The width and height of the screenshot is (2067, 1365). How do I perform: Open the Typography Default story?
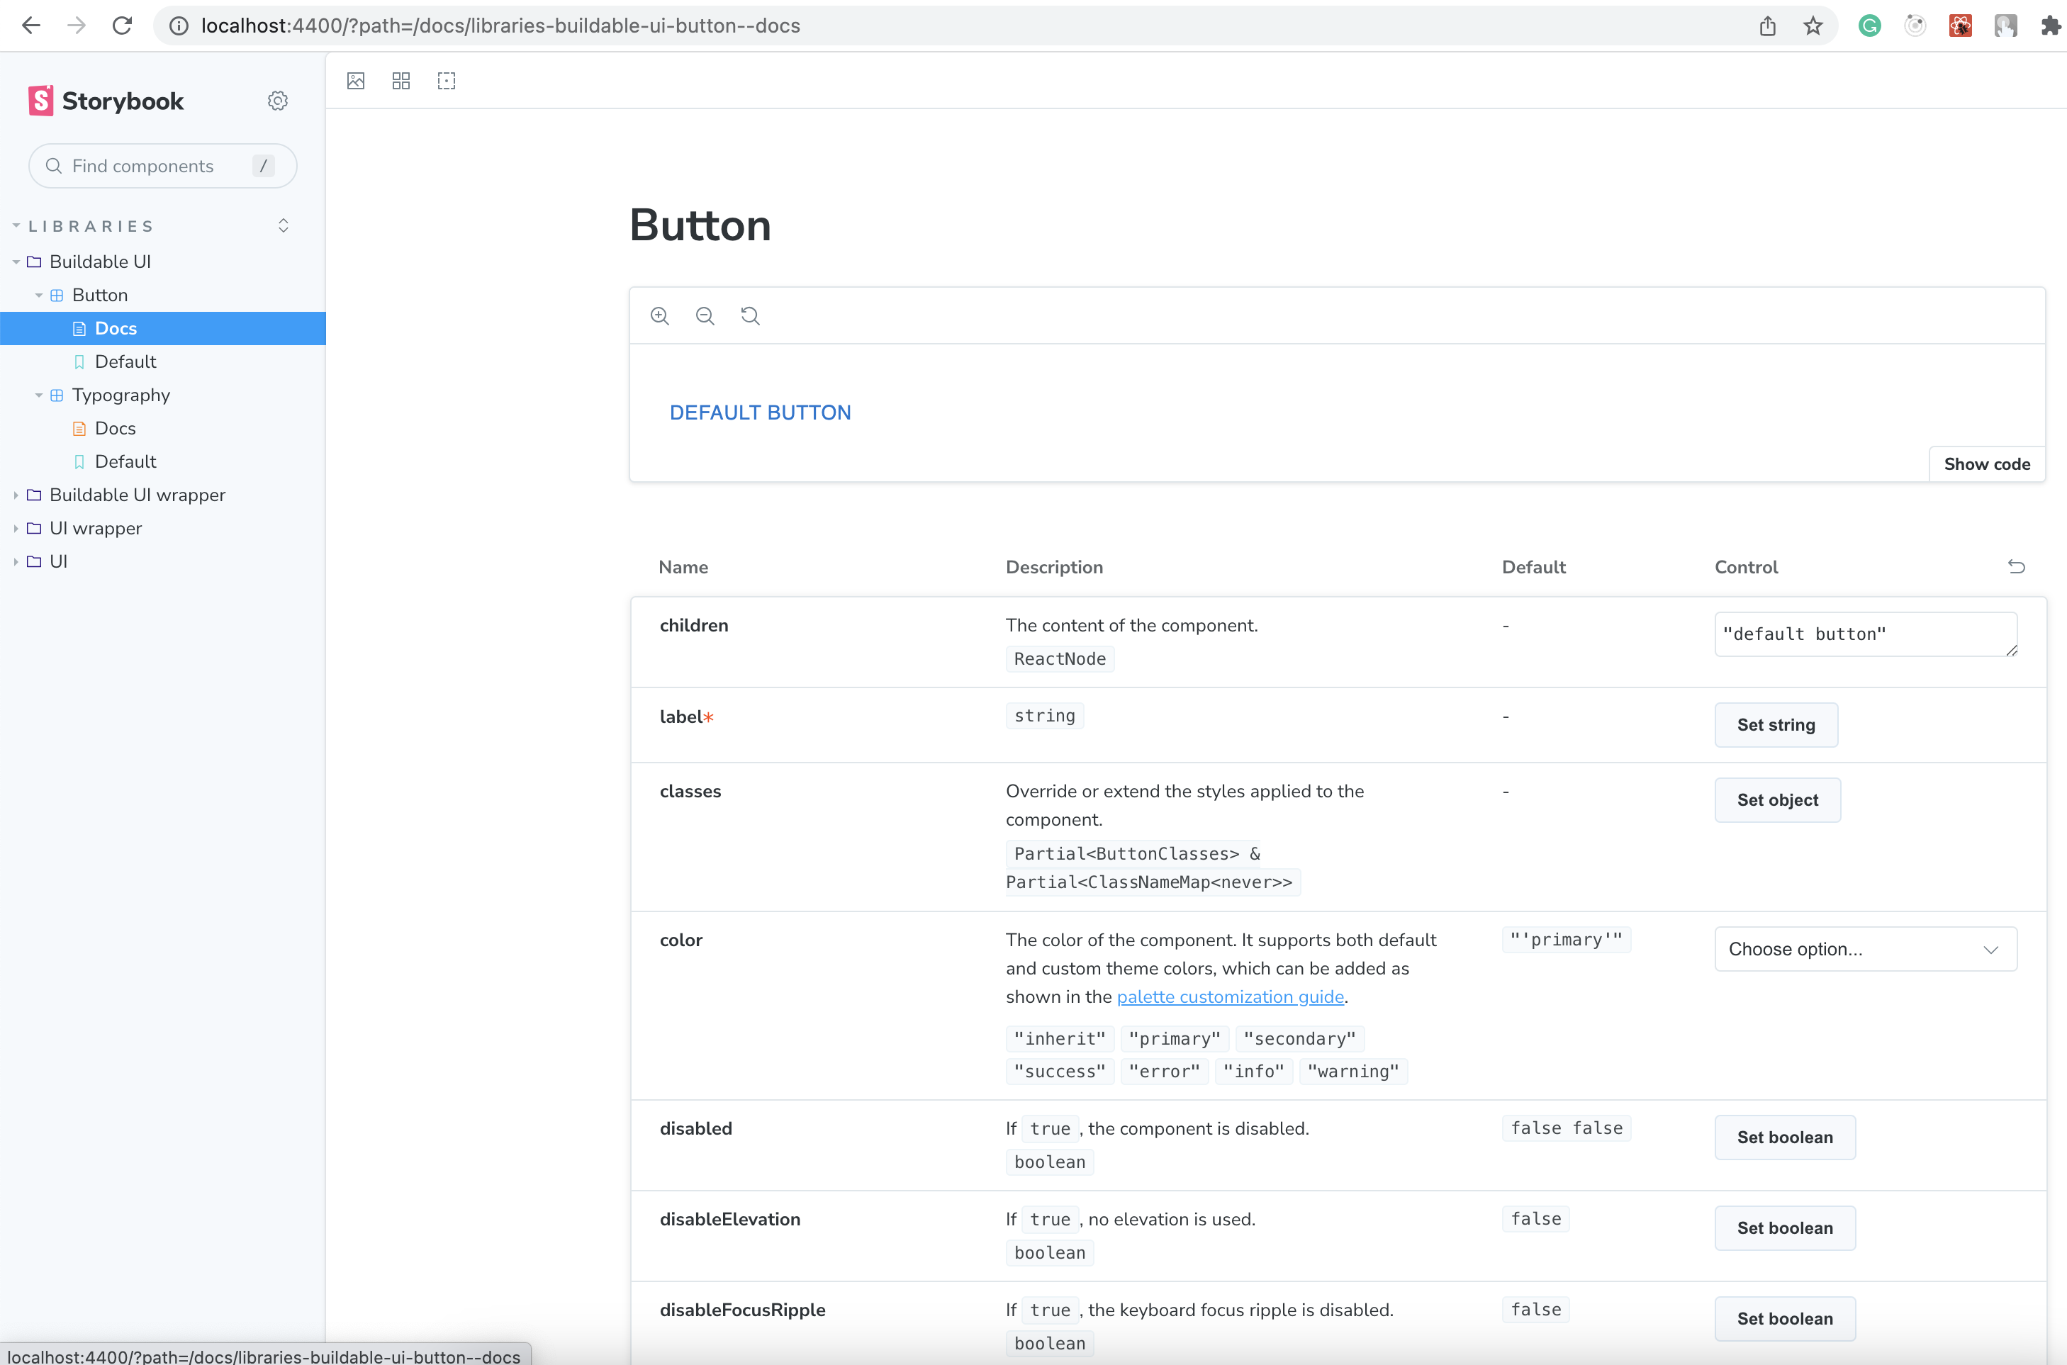[126, 461]
